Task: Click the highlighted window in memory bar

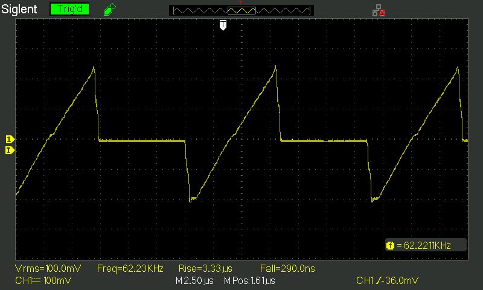Action: (x=242, y=11)
